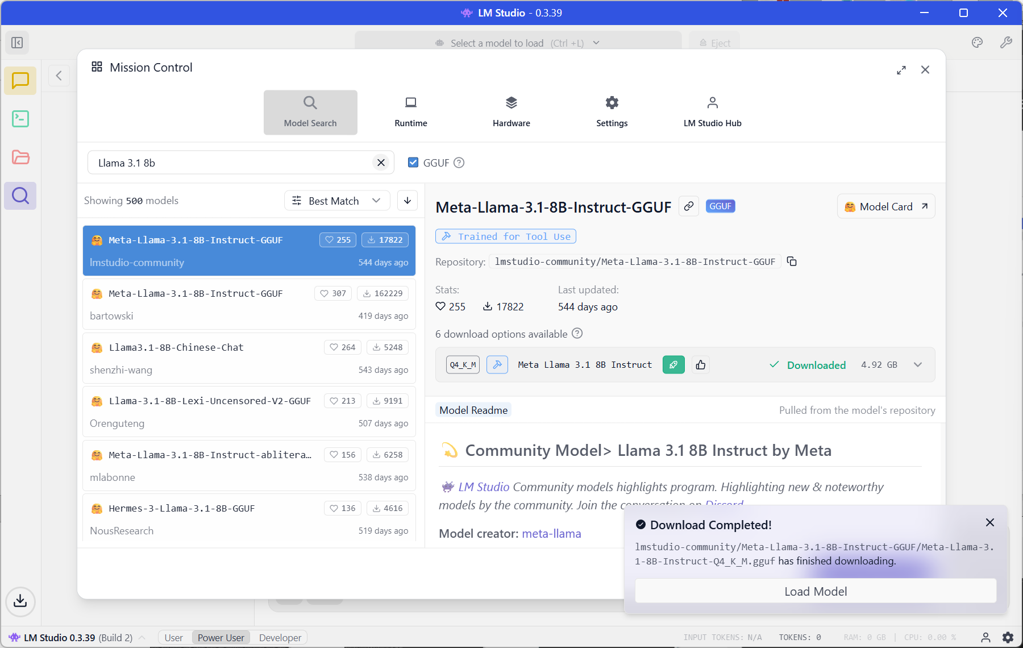Image resolution: width=1023 pixels, height=648 pixels.
Task: Open GGUF help question mark icon
Action: (459, 163)
